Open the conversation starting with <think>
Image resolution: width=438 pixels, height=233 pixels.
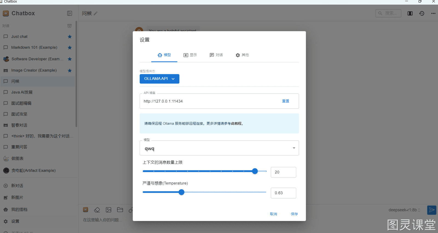pyautogui.click(x=38, y=136)
